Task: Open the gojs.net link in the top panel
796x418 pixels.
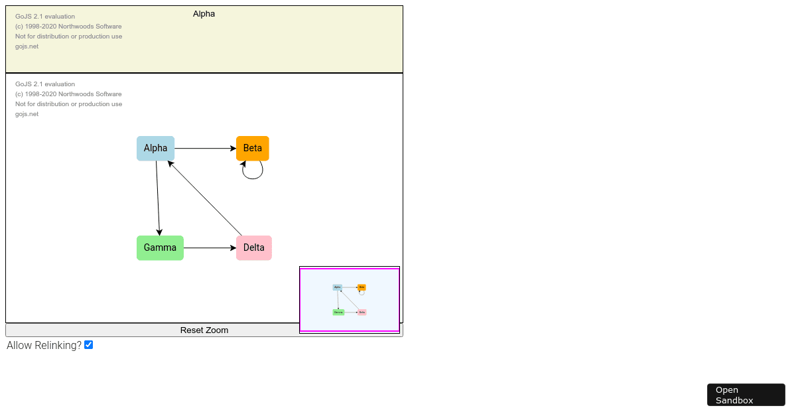Action: (27, 46)
